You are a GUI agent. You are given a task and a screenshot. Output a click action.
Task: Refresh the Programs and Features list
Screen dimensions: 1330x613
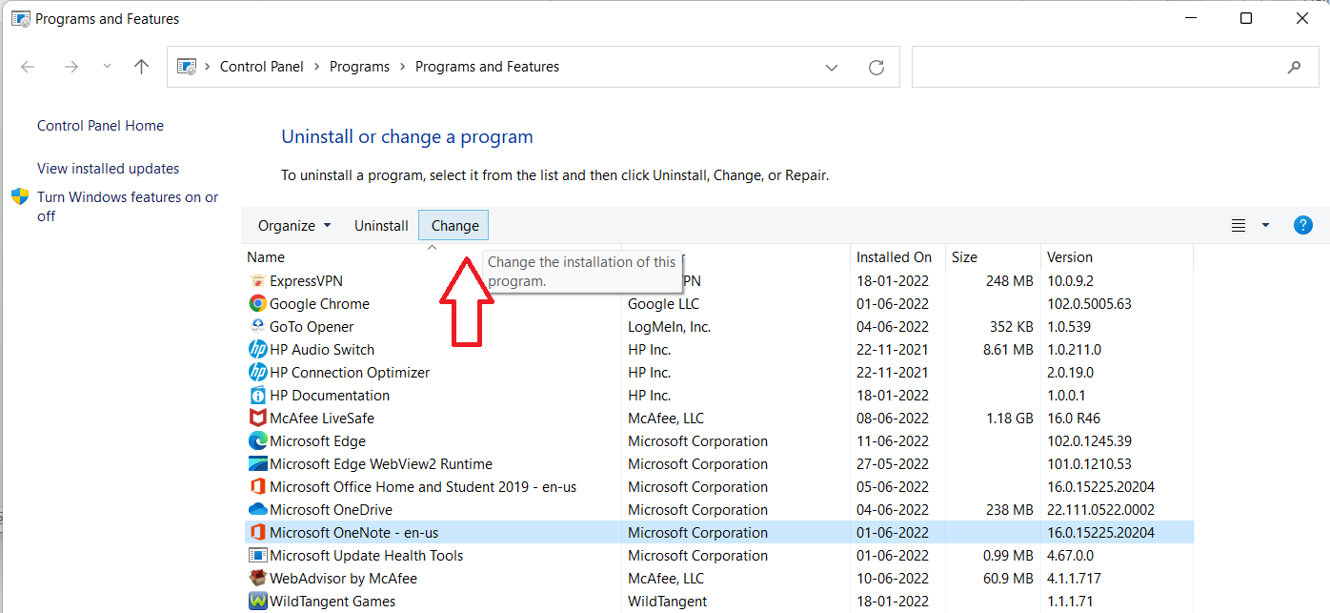click(x=877, y=67)
